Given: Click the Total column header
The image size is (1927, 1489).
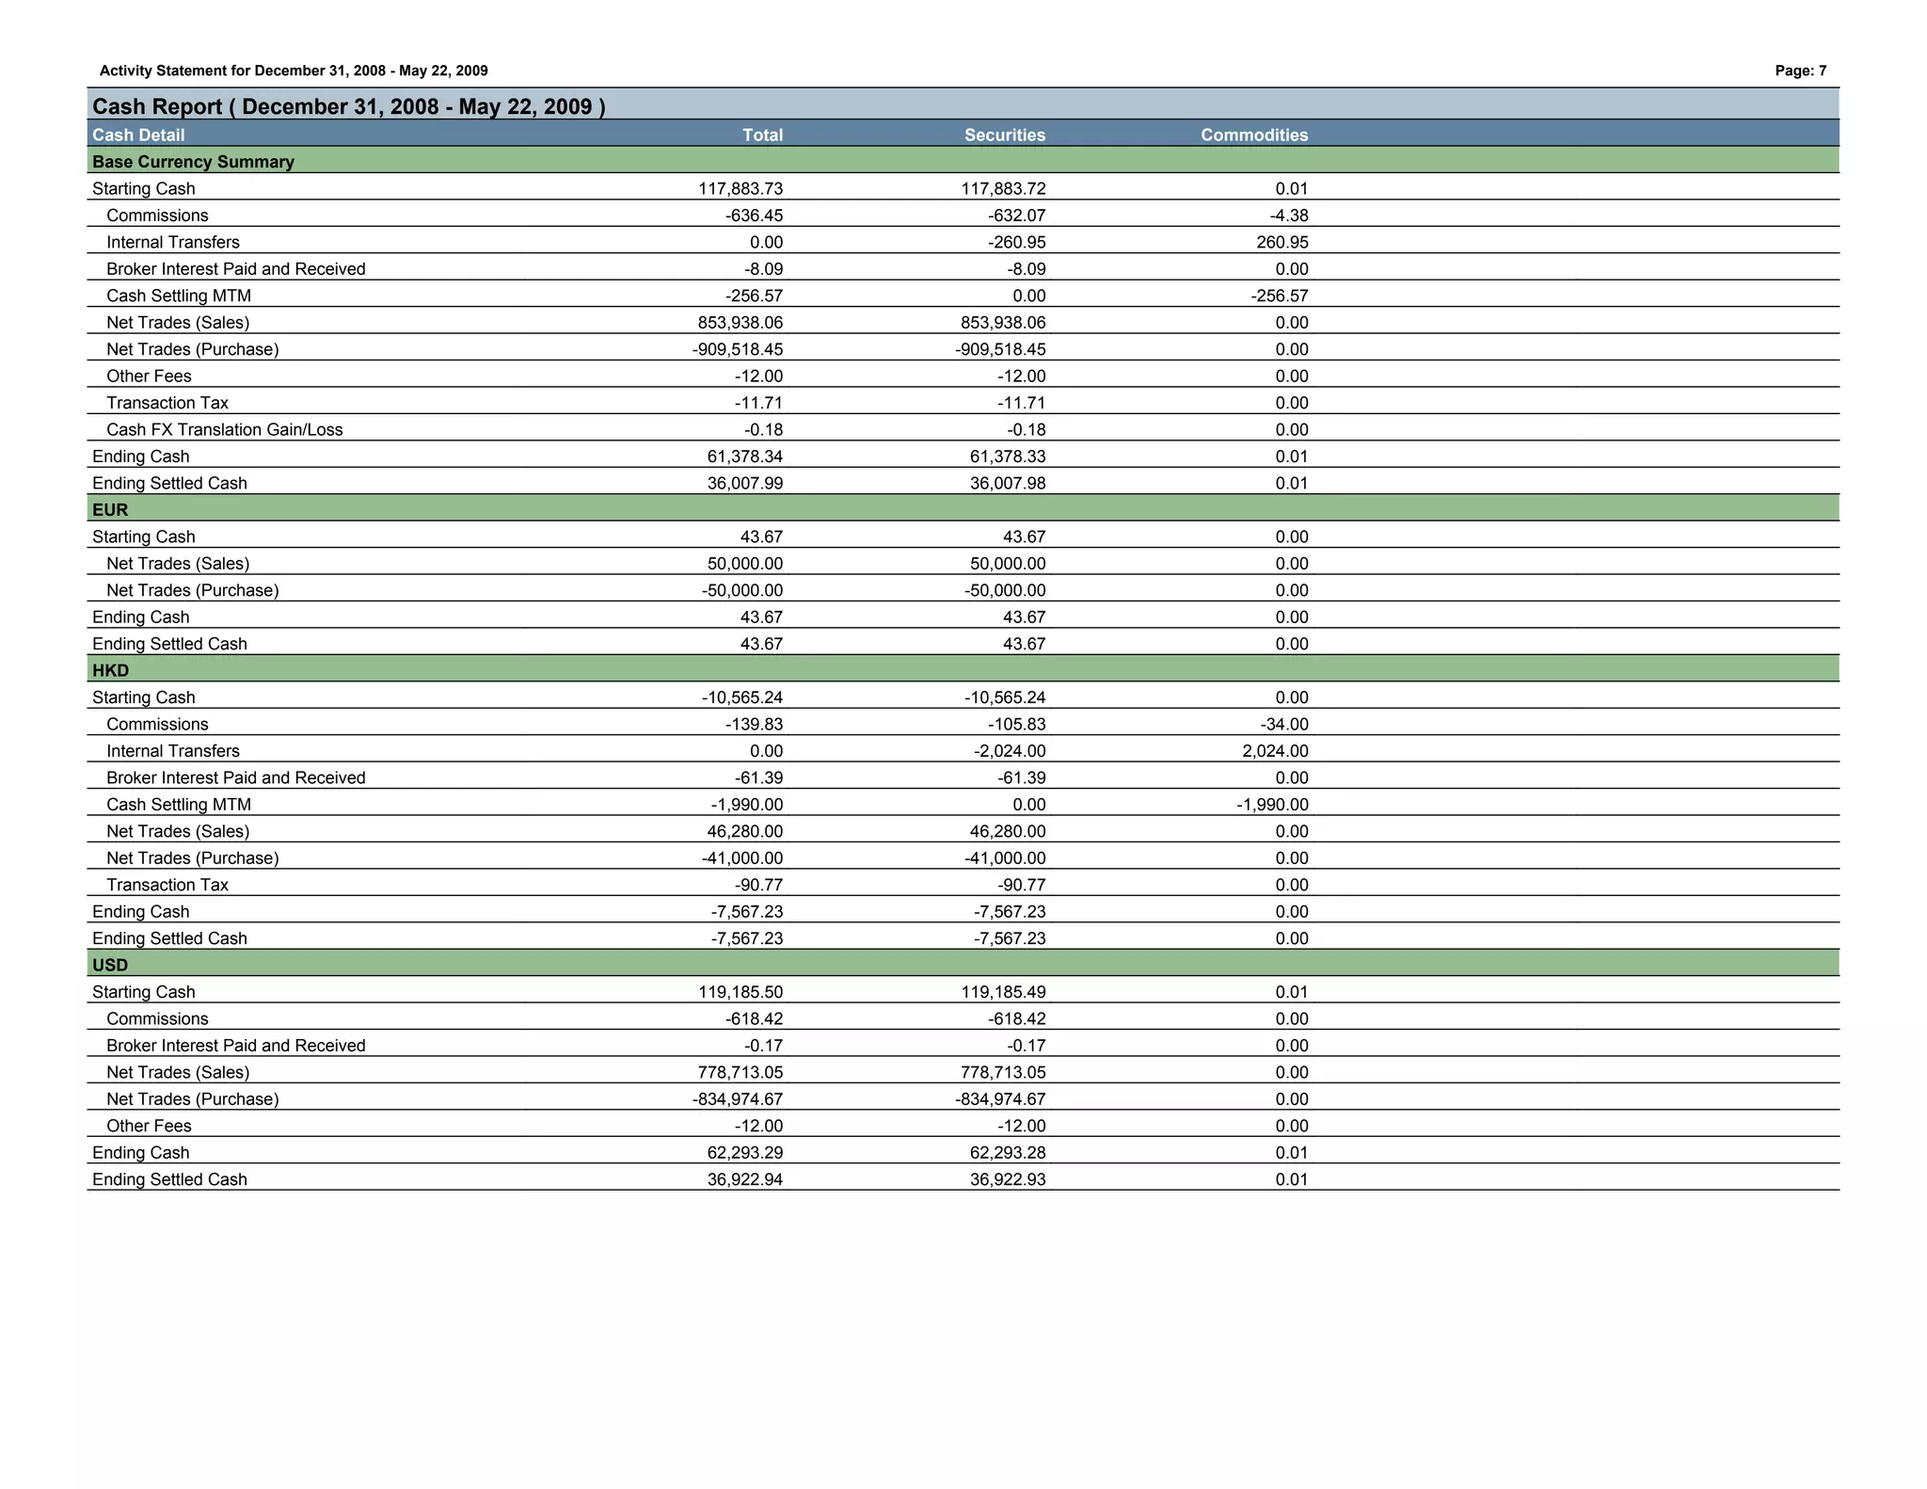Looking at the screenshot, I should click(x=762, y=135).
